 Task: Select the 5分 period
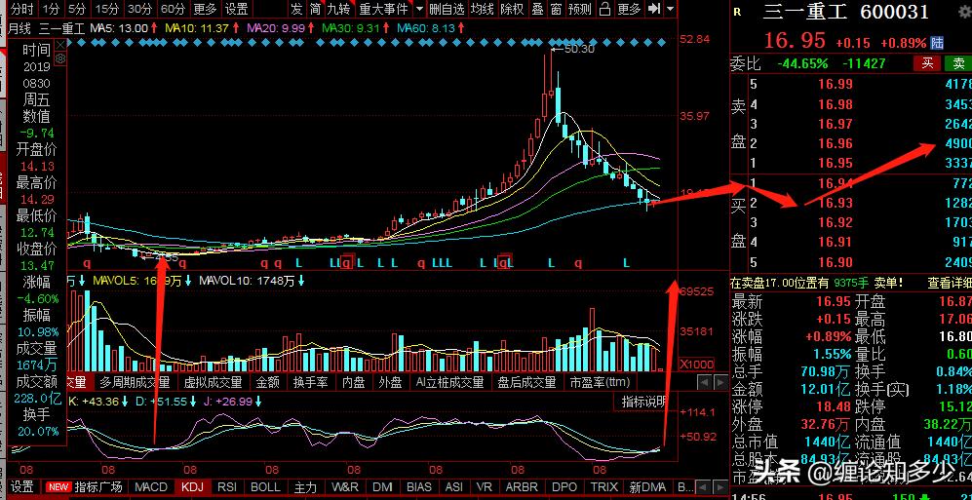click(x=77, y=9)
